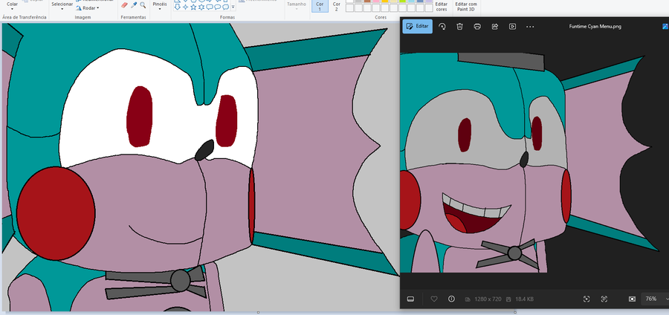Select the Color picker eyedropper tool

click(134, 5)
